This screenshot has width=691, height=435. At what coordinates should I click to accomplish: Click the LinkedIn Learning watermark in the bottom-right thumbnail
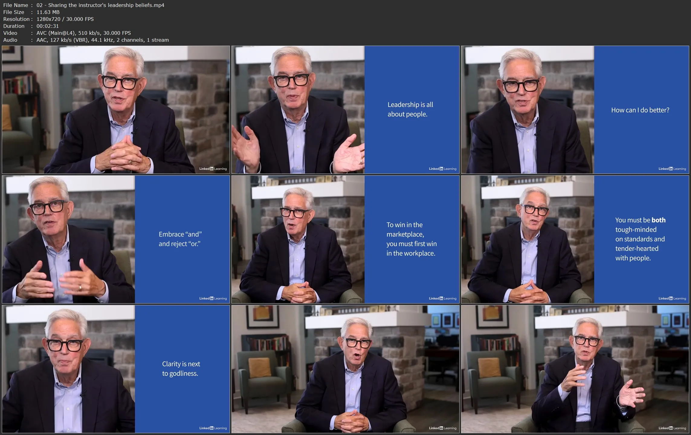672,428
